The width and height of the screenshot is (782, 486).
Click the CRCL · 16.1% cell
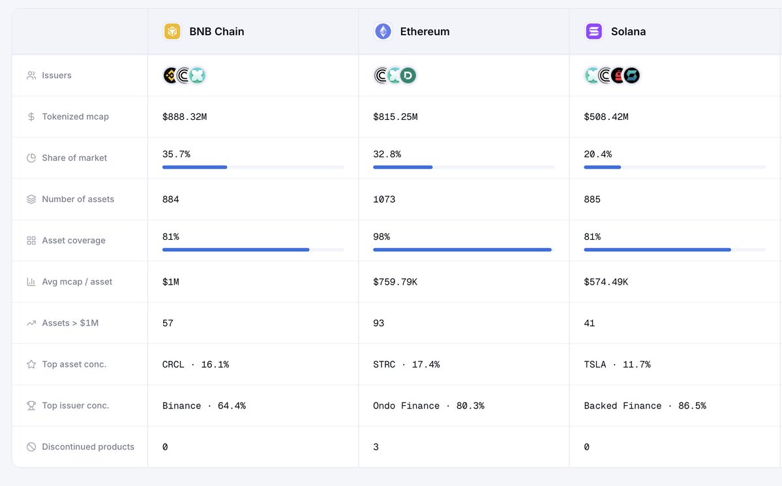(x=196, y=365)
